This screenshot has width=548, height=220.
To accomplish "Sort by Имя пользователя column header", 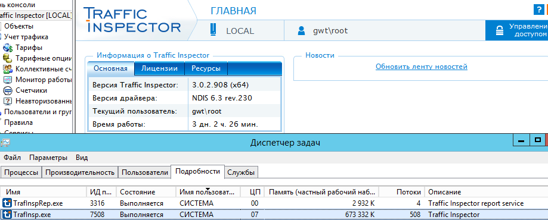I will point(208,192).
